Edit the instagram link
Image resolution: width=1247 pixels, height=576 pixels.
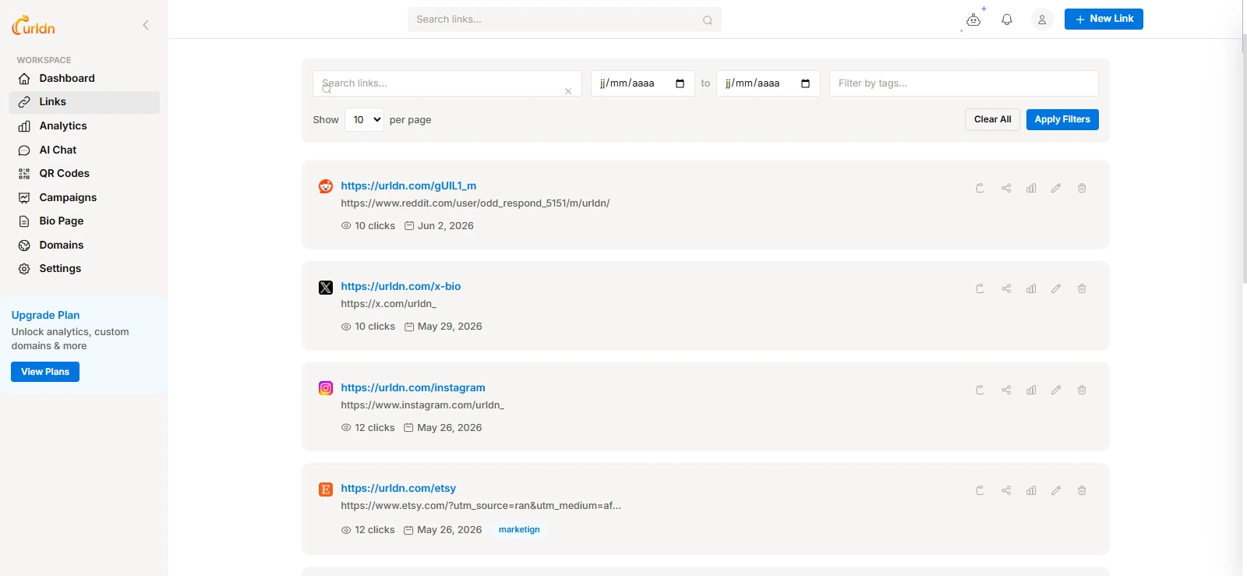(x=1056, y=390)
